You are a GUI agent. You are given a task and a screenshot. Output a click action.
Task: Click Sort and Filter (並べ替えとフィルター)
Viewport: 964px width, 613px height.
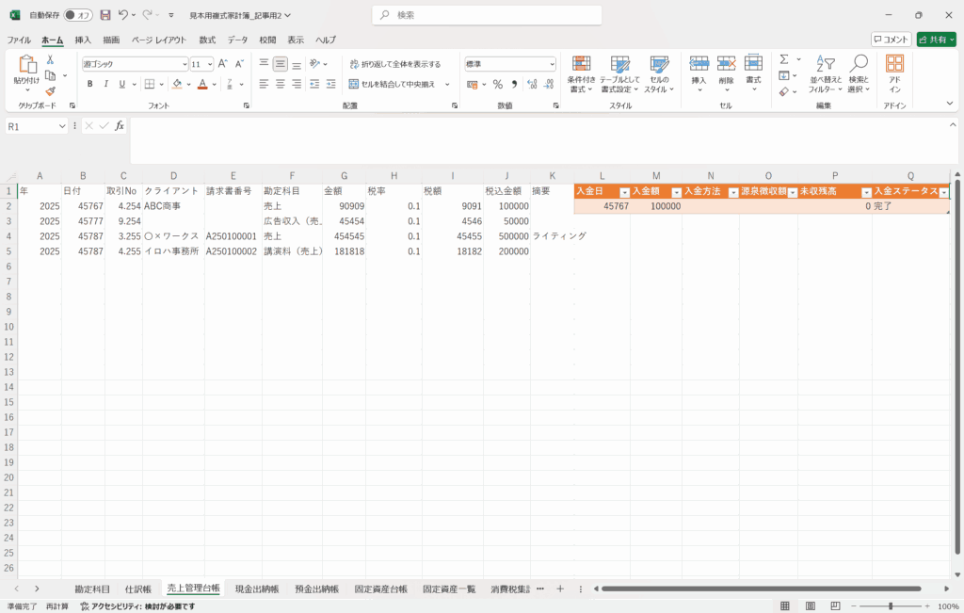click(x=825, y=73)
